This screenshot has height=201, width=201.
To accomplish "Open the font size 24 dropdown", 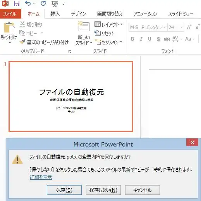I will pyautogui.click(x=181, y=27).
